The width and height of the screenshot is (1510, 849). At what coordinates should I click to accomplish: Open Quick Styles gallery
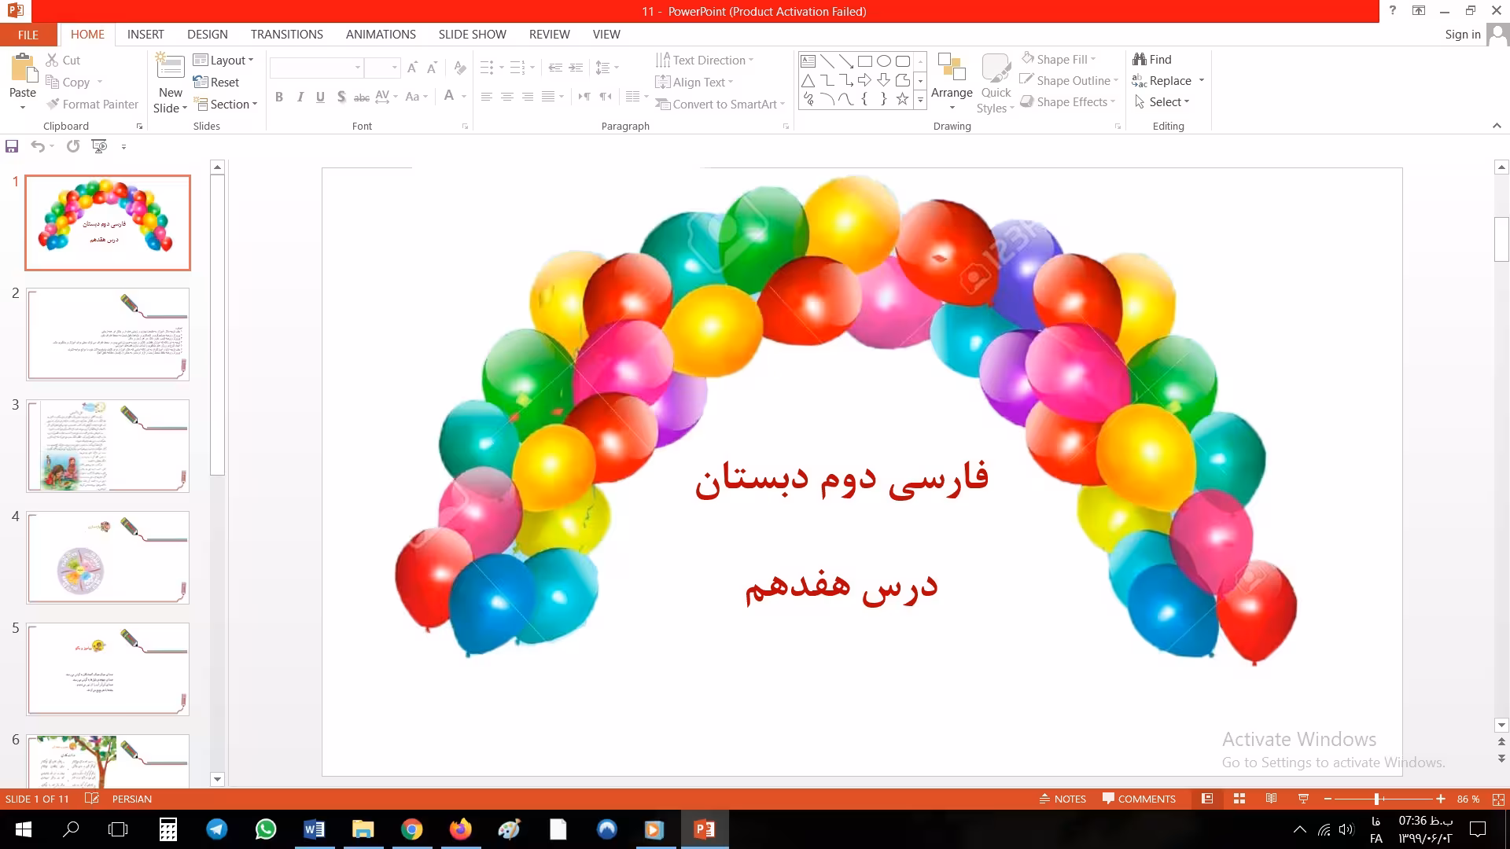pyautogui.click(x=996, y=83)
